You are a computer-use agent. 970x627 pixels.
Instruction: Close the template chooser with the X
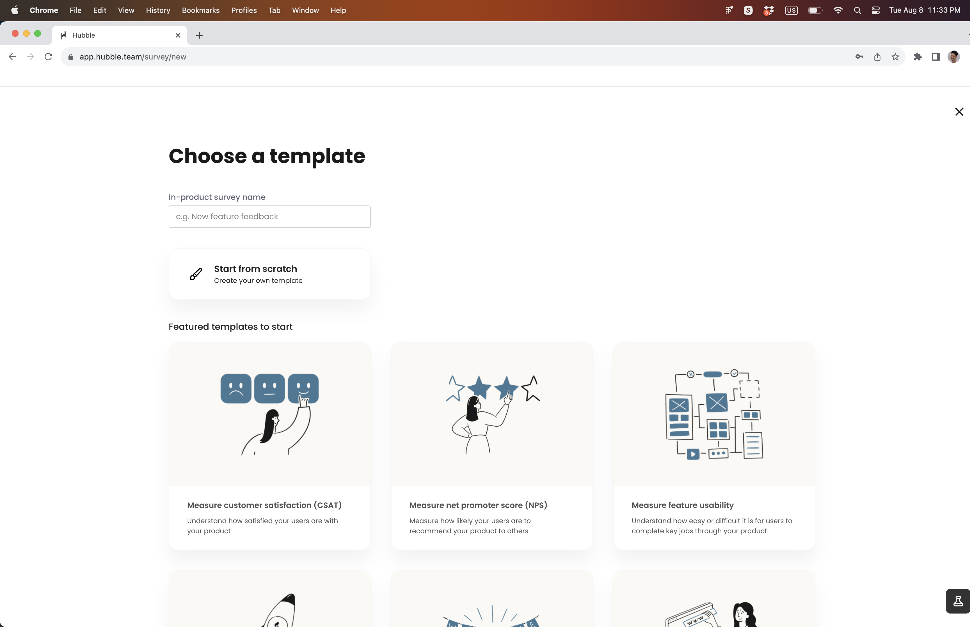click(x=959, y=111)
